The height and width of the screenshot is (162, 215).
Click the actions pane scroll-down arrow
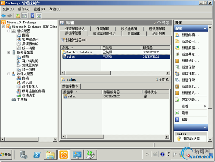(210, 139)
